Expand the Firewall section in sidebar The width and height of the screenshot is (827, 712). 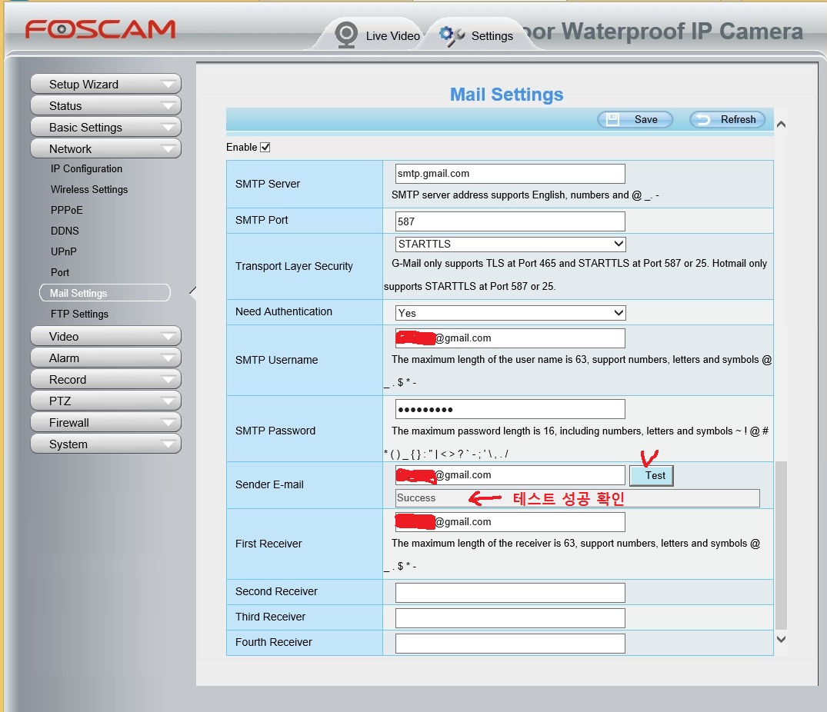pos(105,422)
